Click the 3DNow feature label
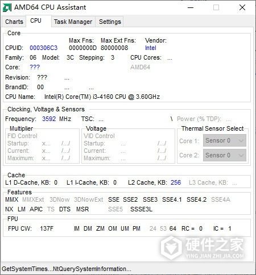 60,199
